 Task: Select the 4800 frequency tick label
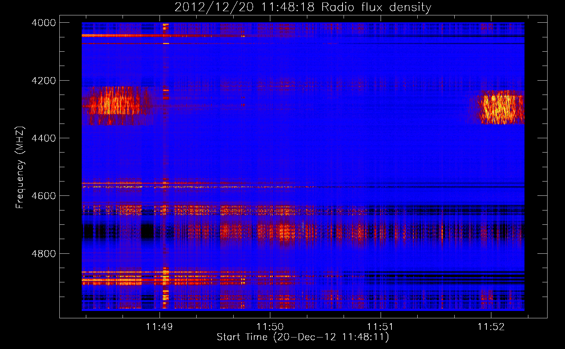click(x=44, y=254)
